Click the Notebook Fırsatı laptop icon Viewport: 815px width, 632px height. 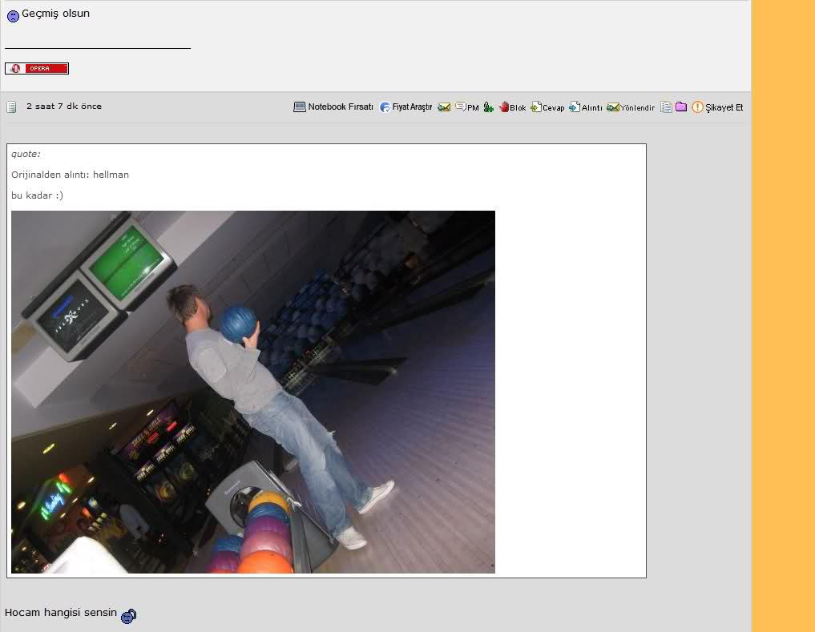click(300, 107)
